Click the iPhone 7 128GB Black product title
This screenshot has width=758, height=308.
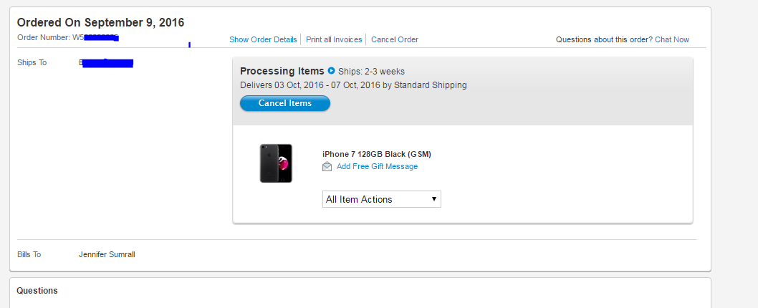pyautogui.click(x=377, y=154)
